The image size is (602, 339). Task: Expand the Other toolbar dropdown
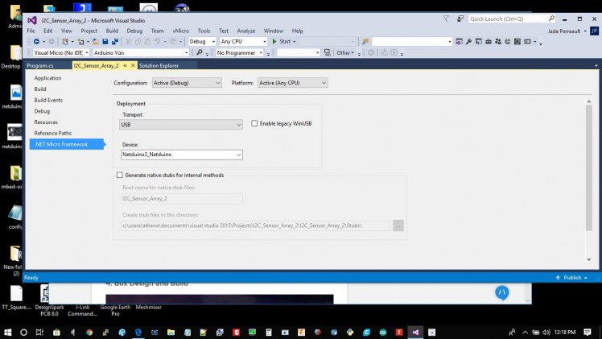tap(345, 52)
